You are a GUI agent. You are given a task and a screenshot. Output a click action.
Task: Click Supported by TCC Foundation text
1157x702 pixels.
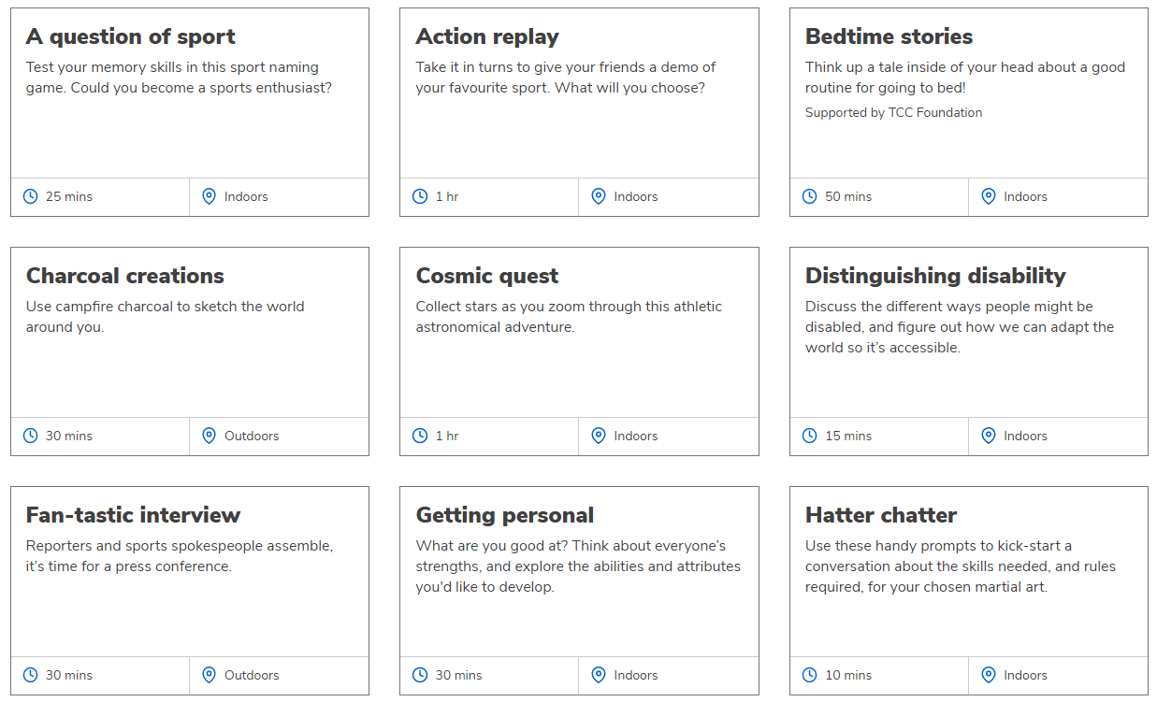pos(893,112)
